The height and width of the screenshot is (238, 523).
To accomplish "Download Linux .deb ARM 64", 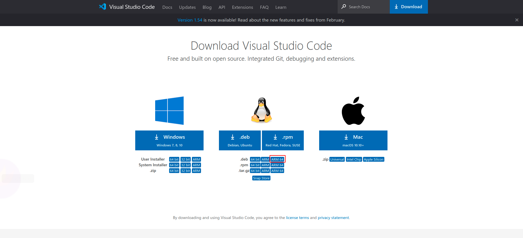I will [277, 159].
